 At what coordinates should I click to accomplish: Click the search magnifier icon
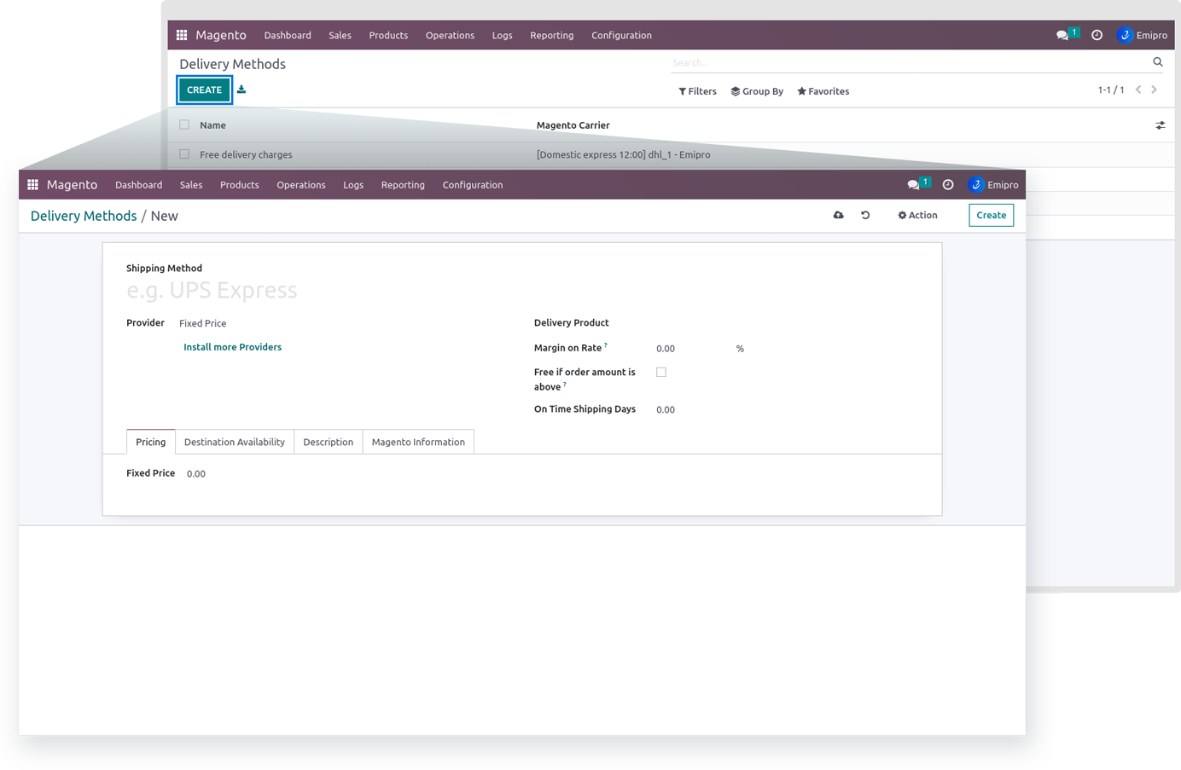click(x=1158, y=62)
